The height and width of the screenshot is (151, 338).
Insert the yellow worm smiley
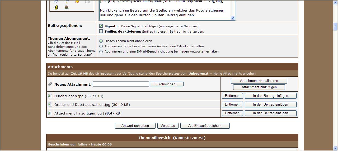[x=56, y=7]
